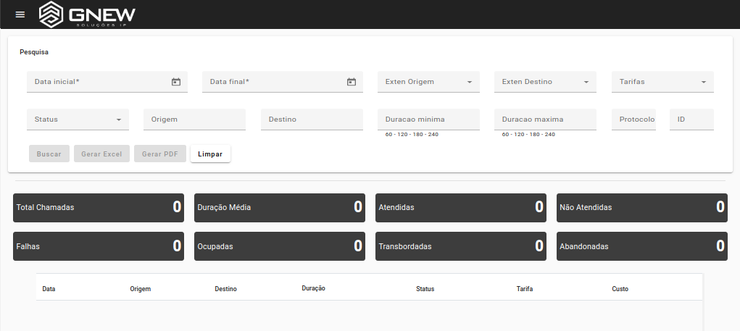Click the Destino text input
This screenshot has width=740, height=331.
pos(312,120)
